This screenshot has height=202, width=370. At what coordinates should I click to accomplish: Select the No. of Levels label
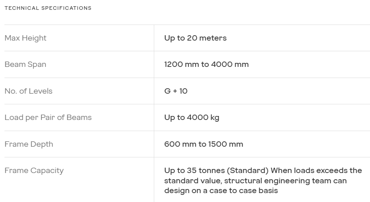pos(29,91)
